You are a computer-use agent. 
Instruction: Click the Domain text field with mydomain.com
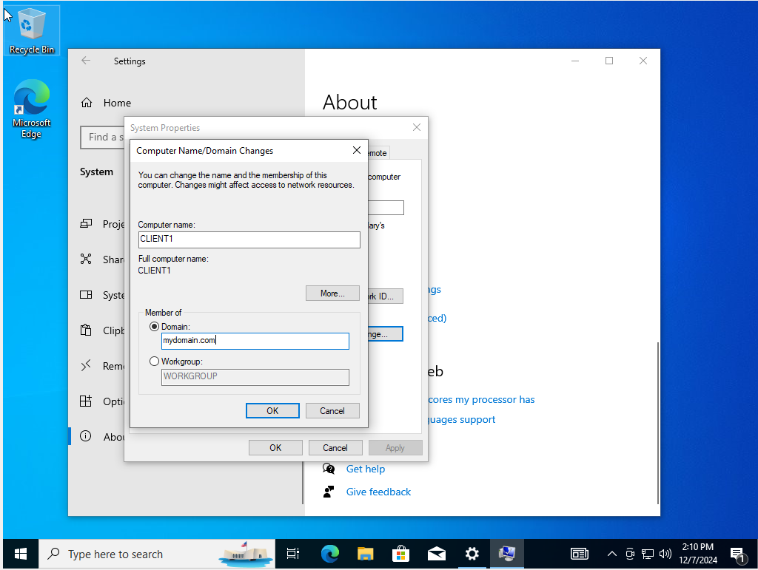pyautogui.click(x=255, y=341)
